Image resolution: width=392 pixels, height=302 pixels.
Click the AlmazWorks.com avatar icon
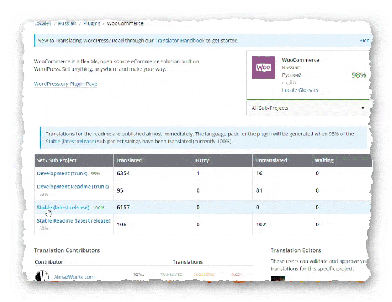[x=42, y=276]
